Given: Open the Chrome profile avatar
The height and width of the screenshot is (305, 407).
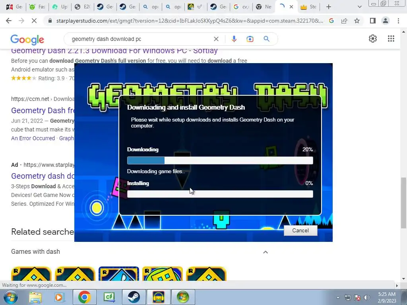Looking at the screenshot, I should point(386,21).
